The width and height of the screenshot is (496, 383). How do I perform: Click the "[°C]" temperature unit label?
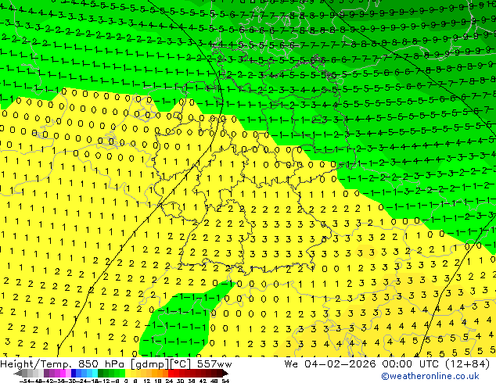pyautogui.click(x=180, y=365)
